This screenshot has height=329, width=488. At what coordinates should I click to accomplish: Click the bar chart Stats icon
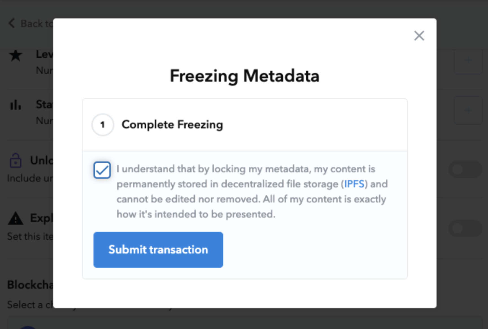[x=16, y=105]
